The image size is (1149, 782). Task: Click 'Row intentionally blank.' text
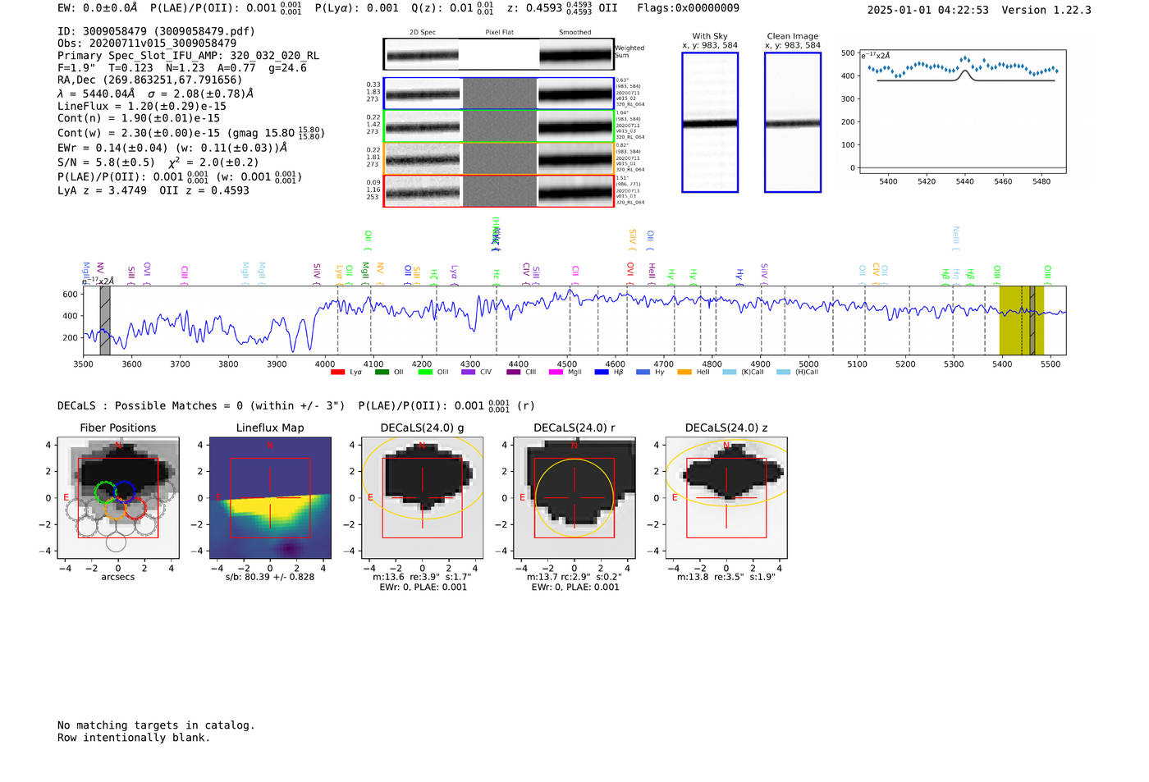[x=134, y=738]
